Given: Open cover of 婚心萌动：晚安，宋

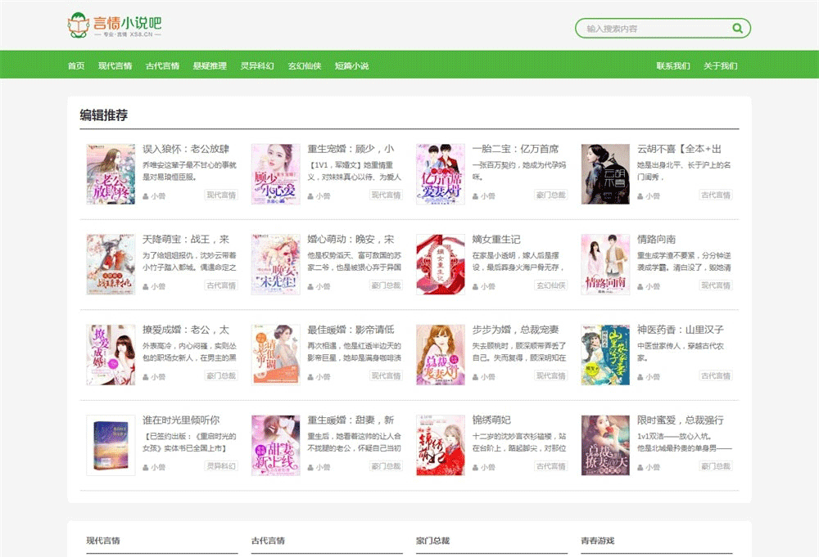Looking at the screenshot, I should click(x=276, y=264).
